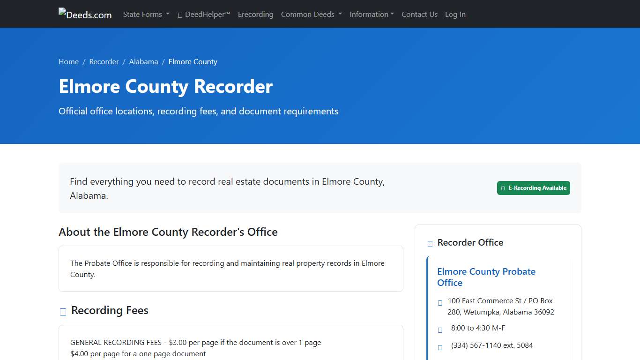Screen dimensions: 640x360
Task: Open the Contact Us page
Action: click(419, 14)
